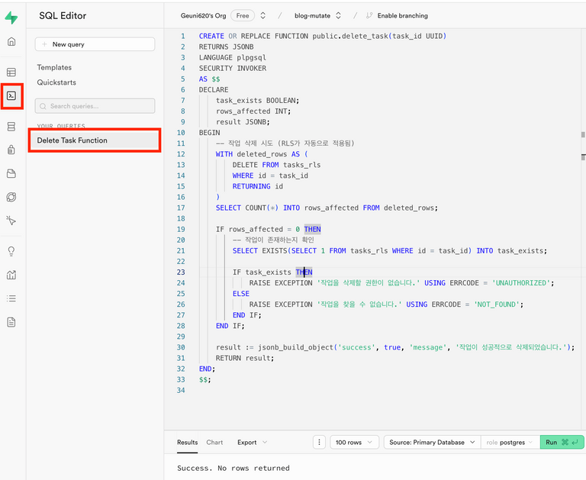Click the Free plan badge

point(243,16)
